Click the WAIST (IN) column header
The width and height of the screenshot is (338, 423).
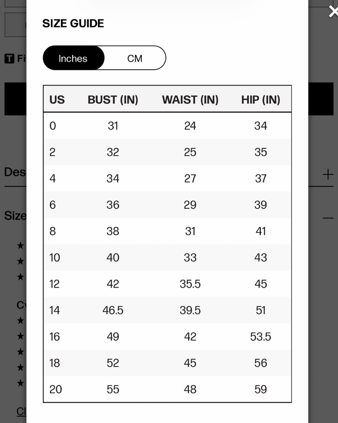(190, 99)
